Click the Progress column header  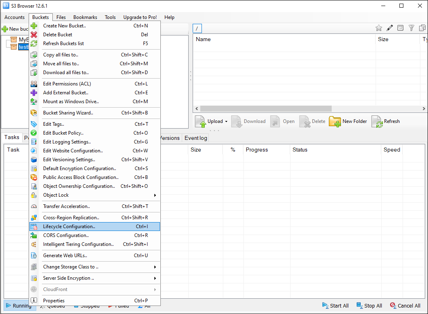coord(267,150)
